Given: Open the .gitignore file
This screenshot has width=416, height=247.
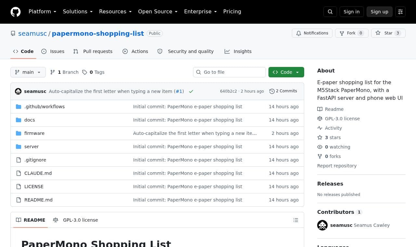Looking at the screenshot, I should pos(35,160).
